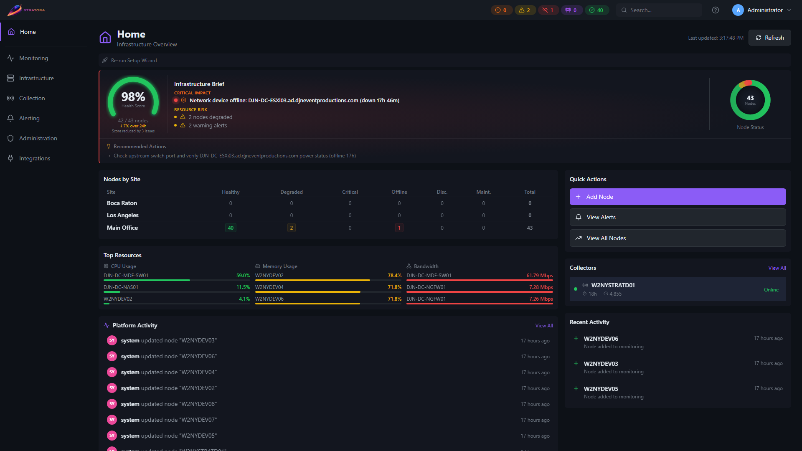
Task: Click the network device offline message
Action: (x=294, y=100)
